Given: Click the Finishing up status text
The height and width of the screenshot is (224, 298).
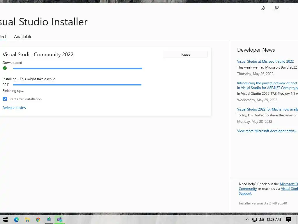Looking at the screenshot, I should coord(13,91).
